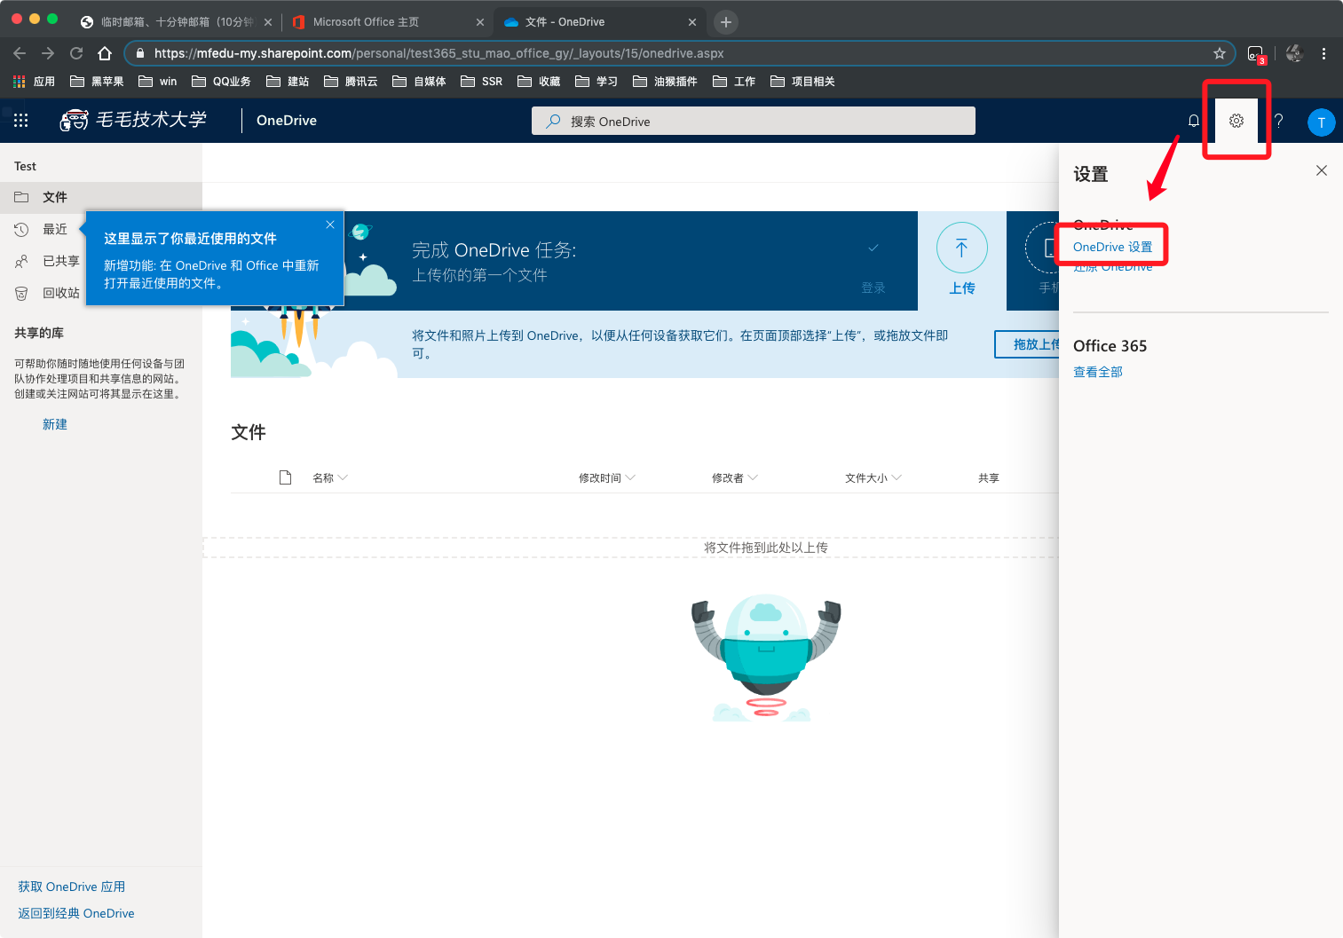Image resolution: width=1343 pixels, height=938 pixels.
Task: Click the 将文件拖到此处以上传 drop zone
Action: [x=631, y=548]
